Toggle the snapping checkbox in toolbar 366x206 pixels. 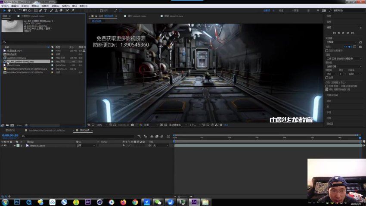[101, 11]
